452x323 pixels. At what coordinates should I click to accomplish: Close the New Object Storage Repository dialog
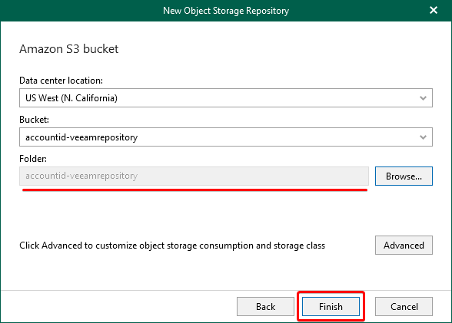click(x=434, y=10)
